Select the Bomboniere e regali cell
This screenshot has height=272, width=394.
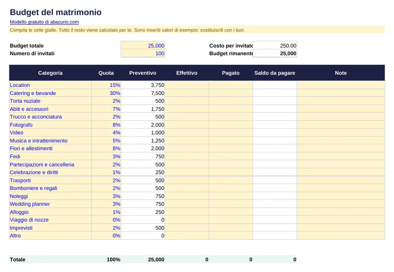coord(50,188)
